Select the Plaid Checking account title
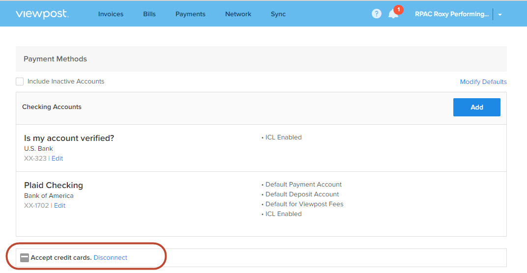The height and width of the screenshot is (273, 527). tap(54, 185)
